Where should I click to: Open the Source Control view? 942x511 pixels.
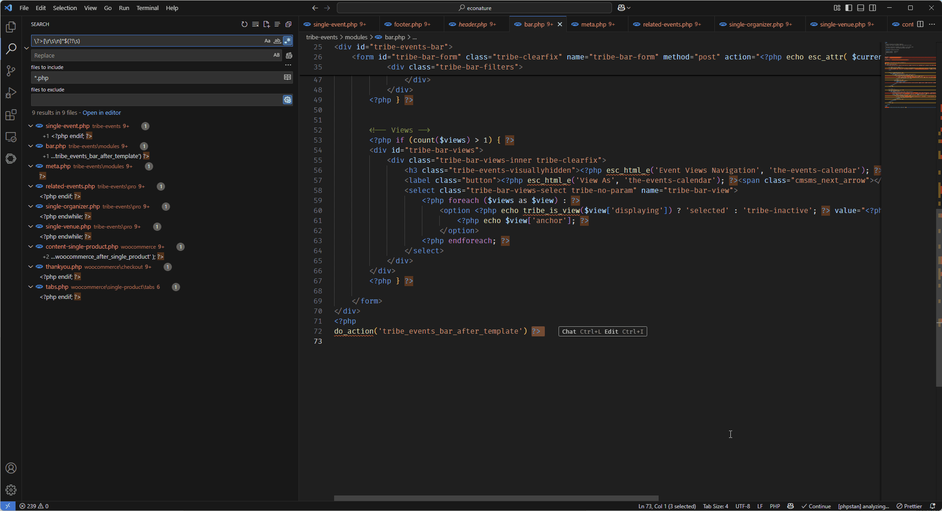click(11, 71)
